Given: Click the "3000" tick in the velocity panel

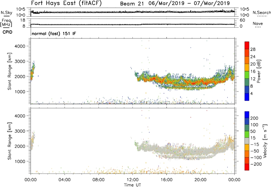Looking at the screenshot, I should coord(20,131).
